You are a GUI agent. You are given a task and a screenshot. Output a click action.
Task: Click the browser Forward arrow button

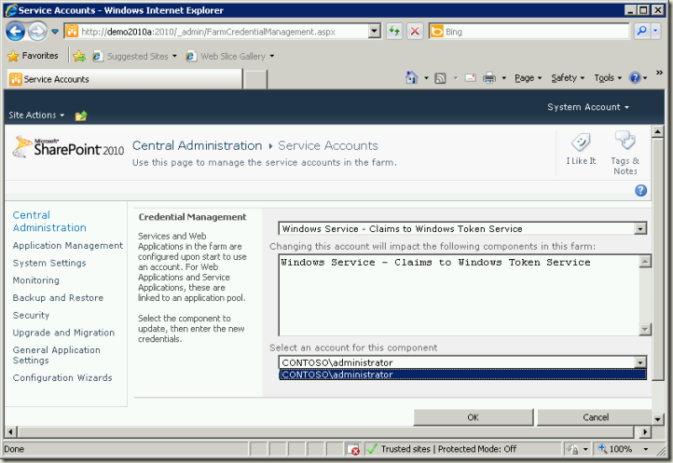pyautogui.click(x=38, y=32)
